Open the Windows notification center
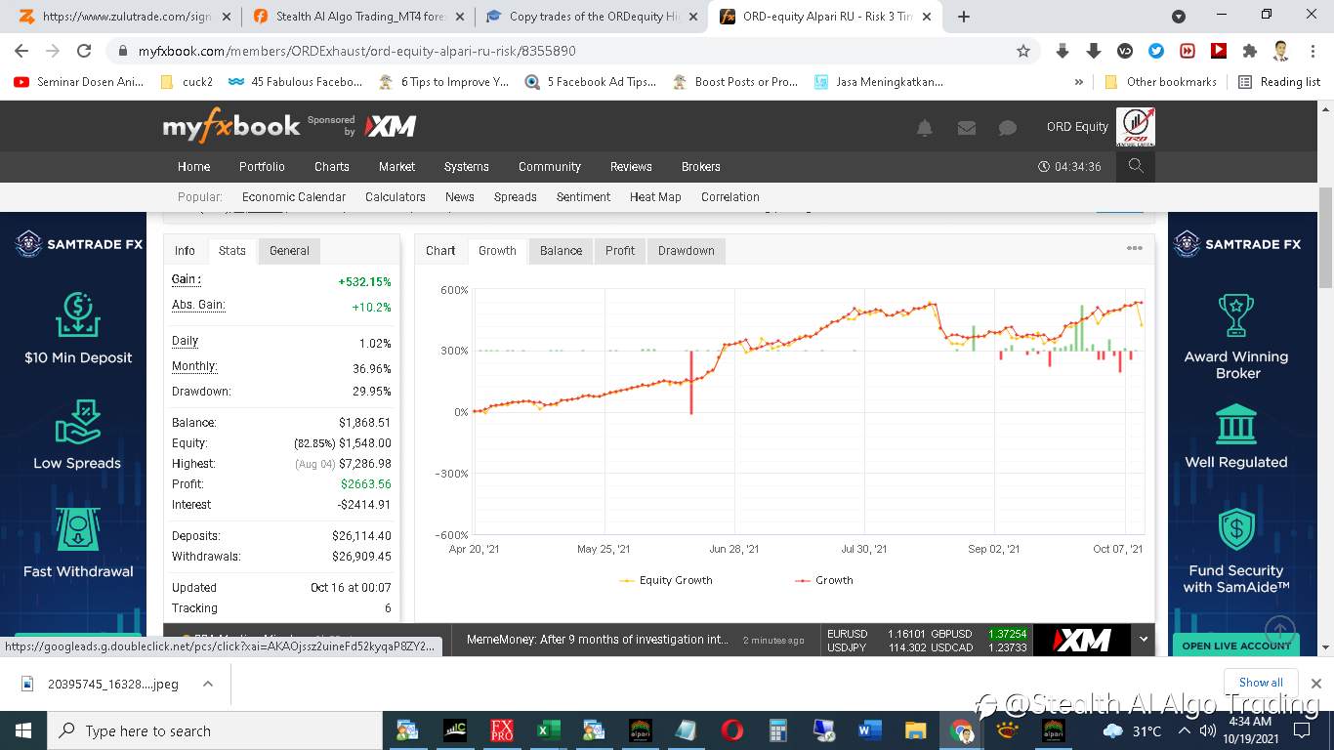 tap(1302, 730)
